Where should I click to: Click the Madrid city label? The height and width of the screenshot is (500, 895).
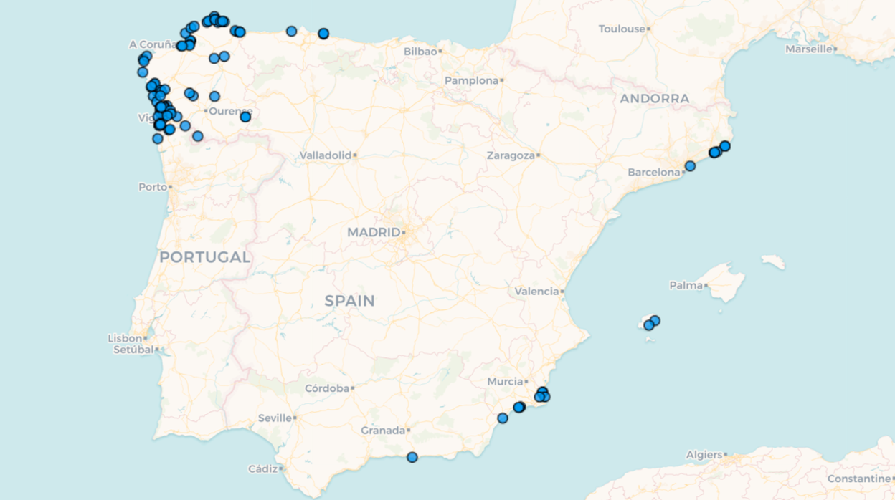[374, 232]
